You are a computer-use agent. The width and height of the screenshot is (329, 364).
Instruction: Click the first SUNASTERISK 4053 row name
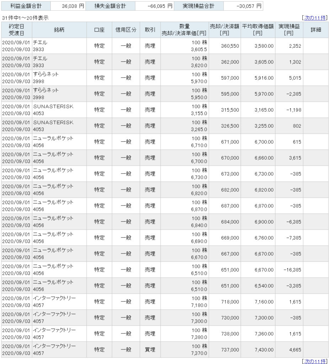53,110
